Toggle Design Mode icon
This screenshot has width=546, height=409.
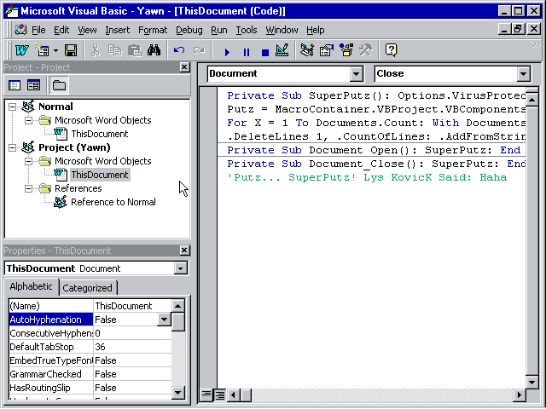tap(282, 51)
